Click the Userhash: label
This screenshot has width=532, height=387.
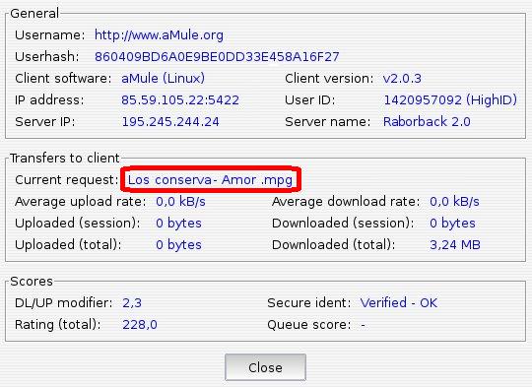(47, 57)
